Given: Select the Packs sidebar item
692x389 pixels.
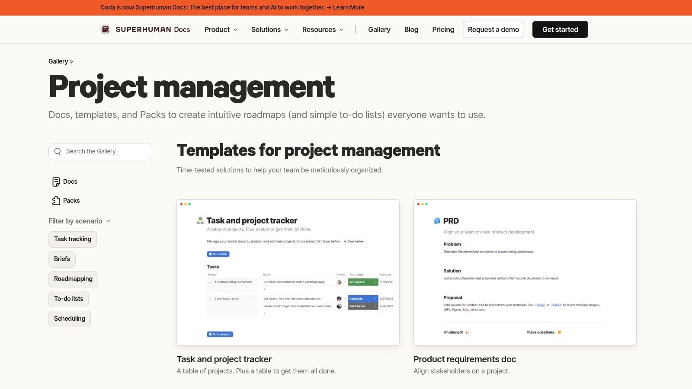Looking at the screenshot, I should pos(66,201).
